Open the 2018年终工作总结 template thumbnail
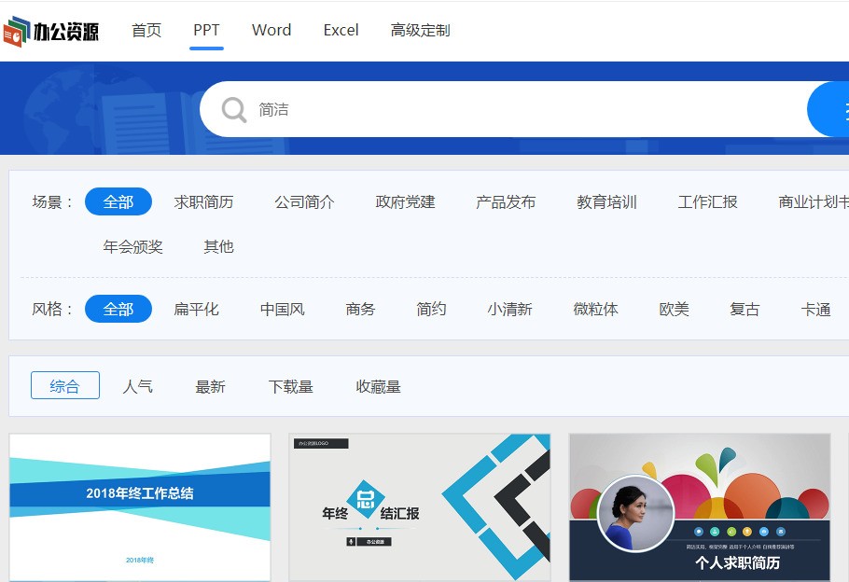 point(140,507)
